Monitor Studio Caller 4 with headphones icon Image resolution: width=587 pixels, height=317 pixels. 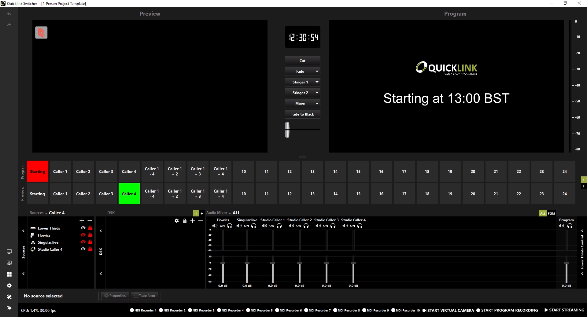tap(360, 226)
